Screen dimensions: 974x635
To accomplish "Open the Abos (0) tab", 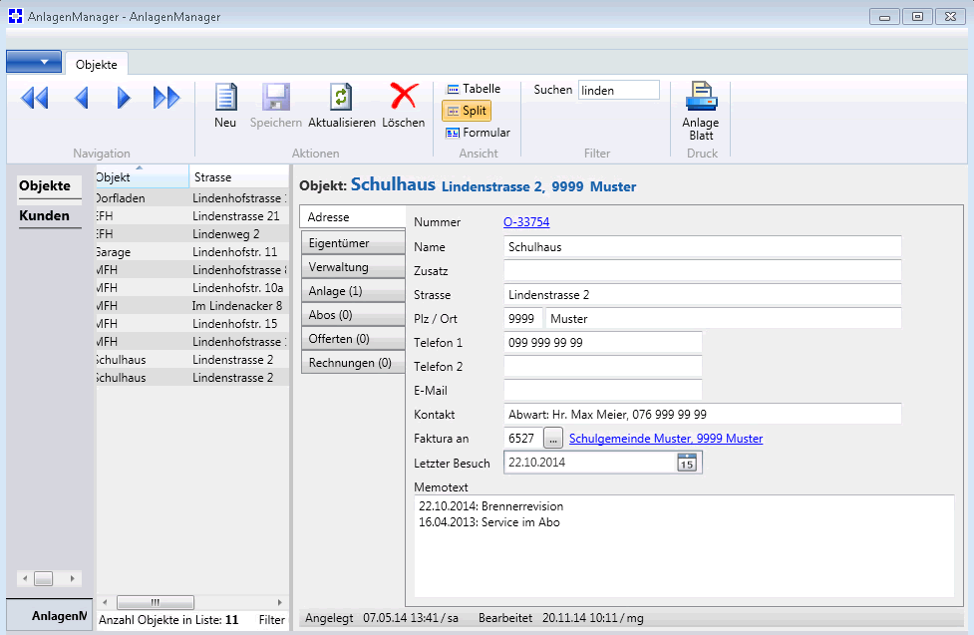I will point(352,315).
